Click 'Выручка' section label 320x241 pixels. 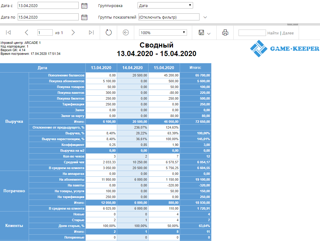14,121
